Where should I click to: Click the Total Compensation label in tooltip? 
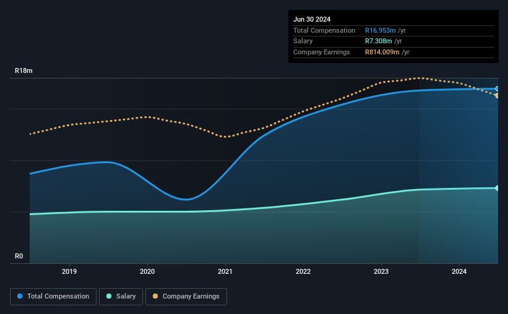[324, 30]
